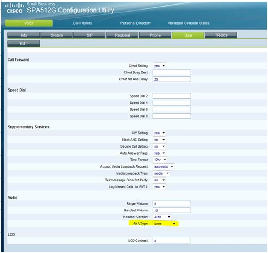Select the Ext 1 tab

click(x=23, y=43)
